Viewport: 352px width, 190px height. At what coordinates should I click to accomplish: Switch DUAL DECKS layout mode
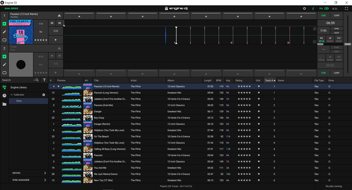click(11, 9)
